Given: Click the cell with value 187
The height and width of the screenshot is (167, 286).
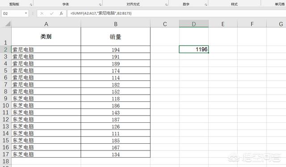Looking at the screenshot, I should [x=116, y=119].
